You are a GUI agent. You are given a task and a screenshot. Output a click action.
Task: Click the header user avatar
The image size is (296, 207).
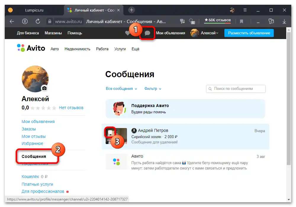pyautogui.click(x=194, y=33)
